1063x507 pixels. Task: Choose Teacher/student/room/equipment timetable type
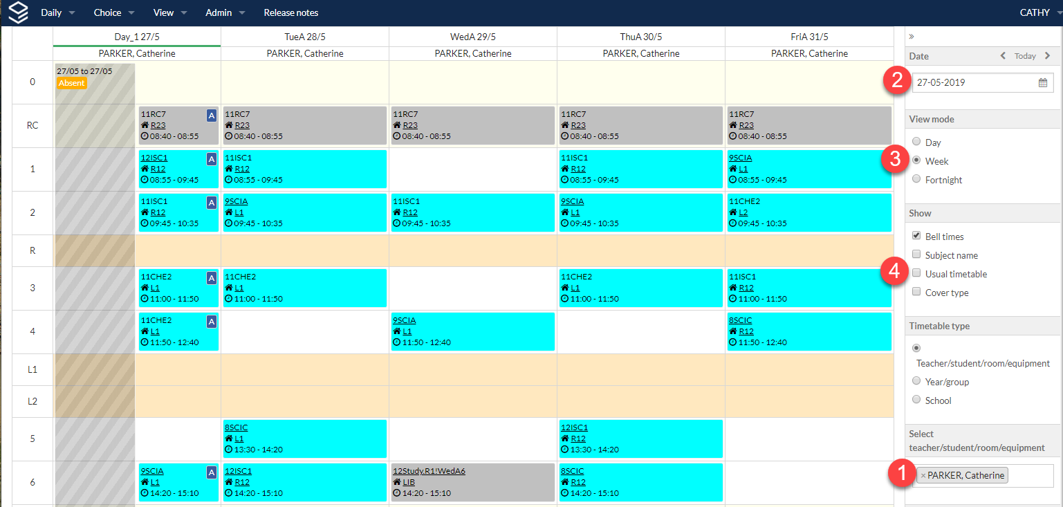pyautogui.click(x=916, y=349)
